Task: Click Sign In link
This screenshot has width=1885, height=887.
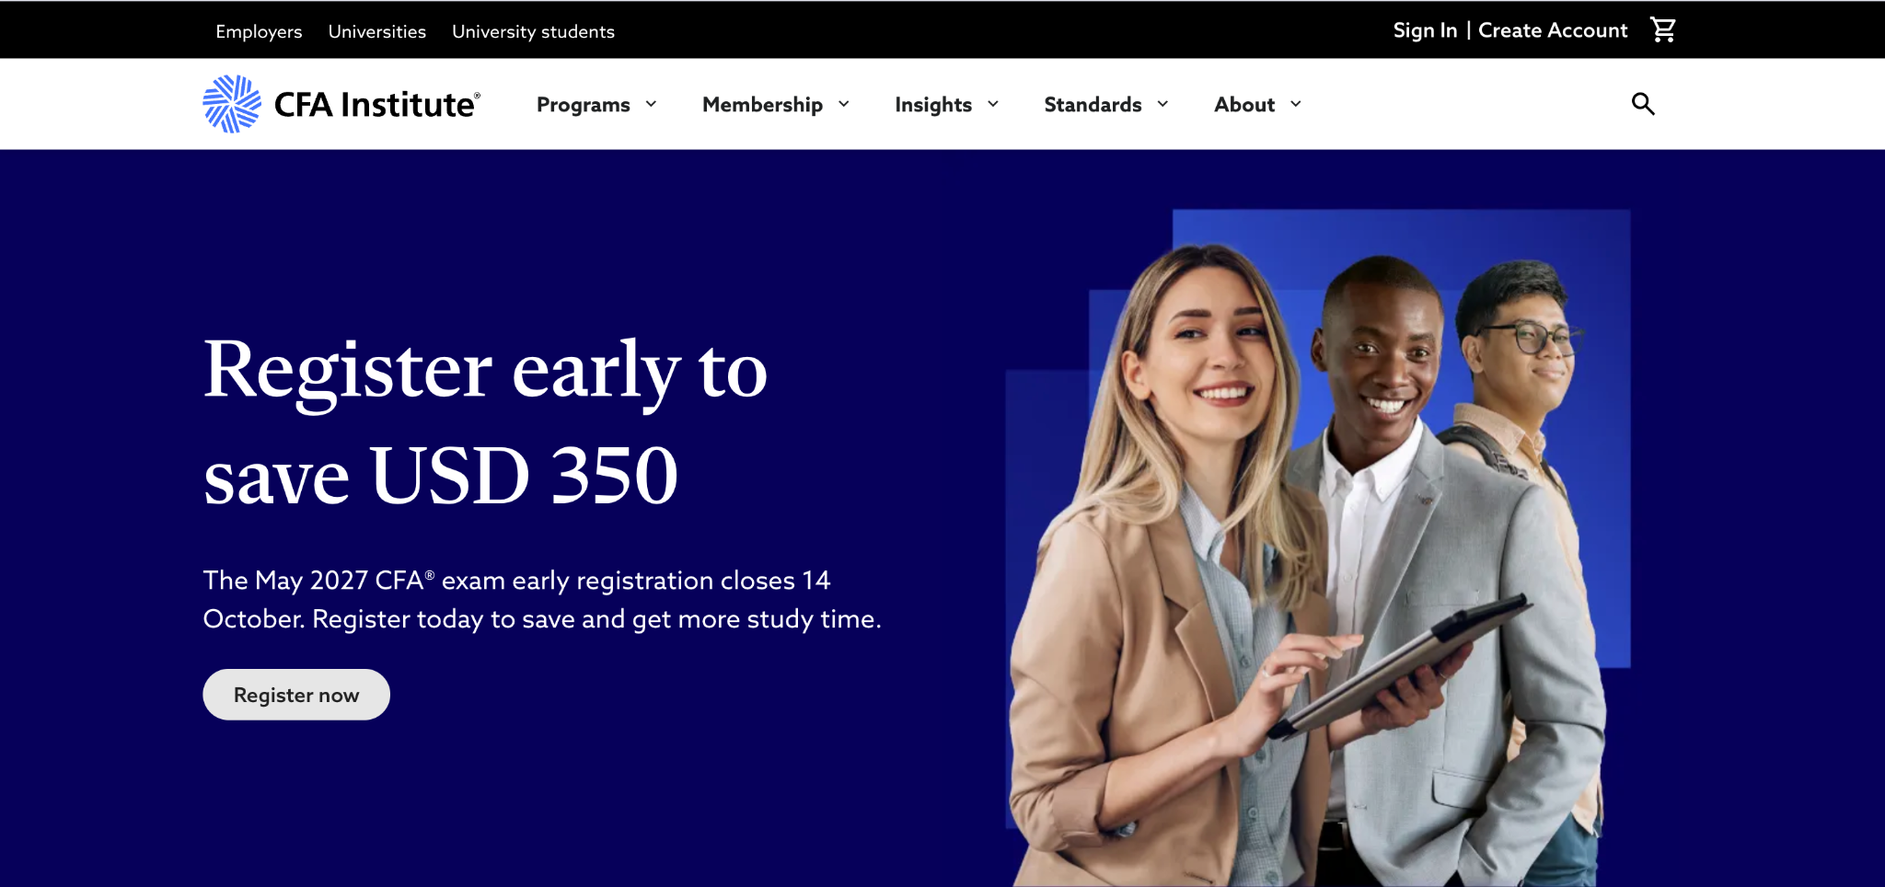Action: (x=1425, y=30)
